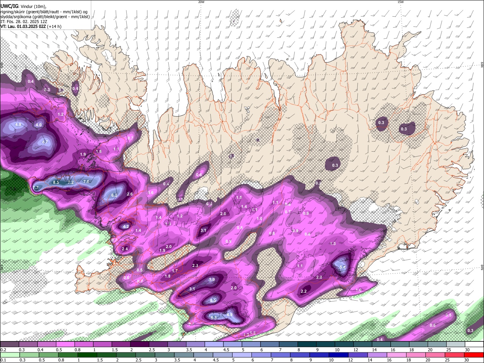Click the 10 label on the lower legend row
This screenshot has height=363, width=484.
(331, 360)
